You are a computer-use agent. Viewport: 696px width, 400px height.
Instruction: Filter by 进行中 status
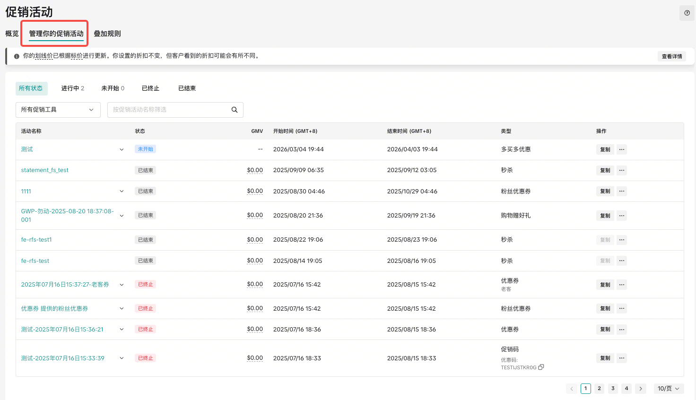(72, 88)
